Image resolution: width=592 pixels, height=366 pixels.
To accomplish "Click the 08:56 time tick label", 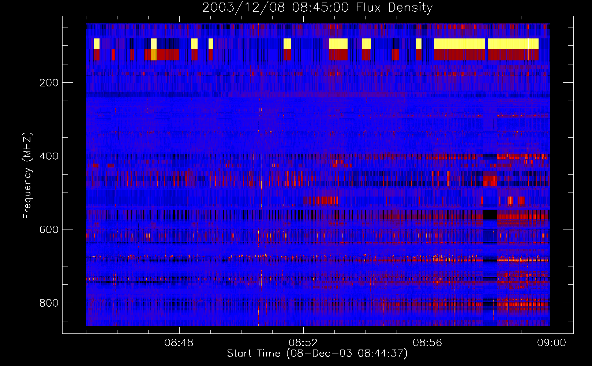I will click(x=427, y=343).
